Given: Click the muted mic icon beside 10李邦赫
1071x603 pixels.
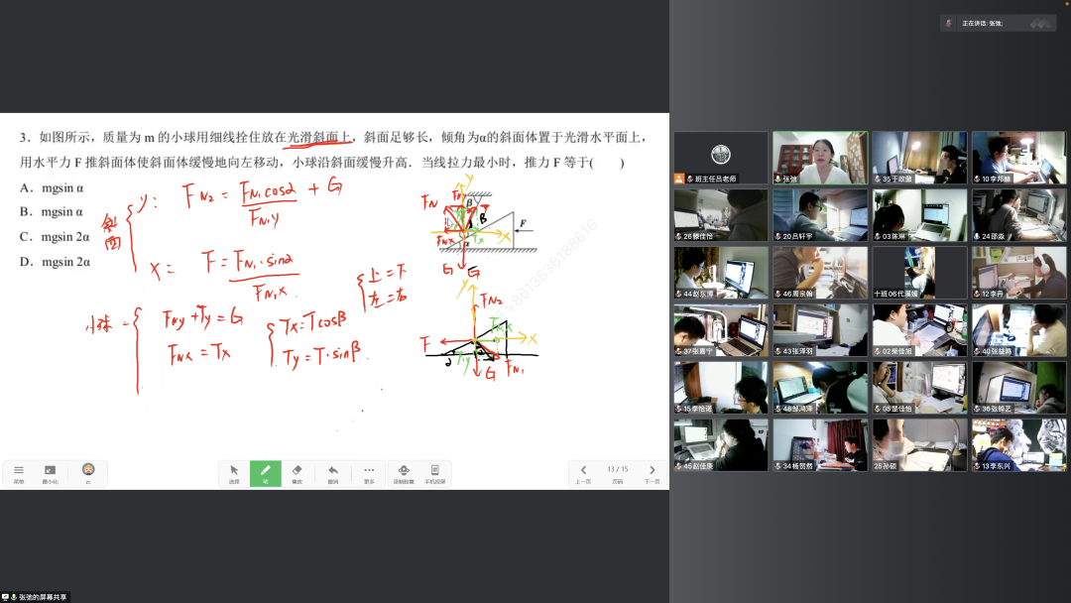Looking at the screenshot, I should [977, 179].
